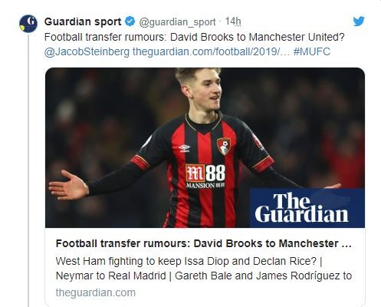Click the 14h tweet timestamp
The image size is (381, 307).
[x=233, y=21]
